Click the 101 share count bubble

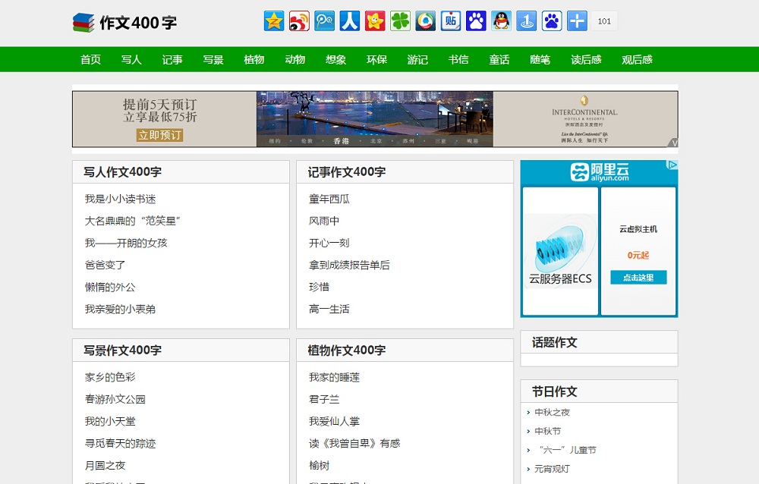click(x=604, y=20)
